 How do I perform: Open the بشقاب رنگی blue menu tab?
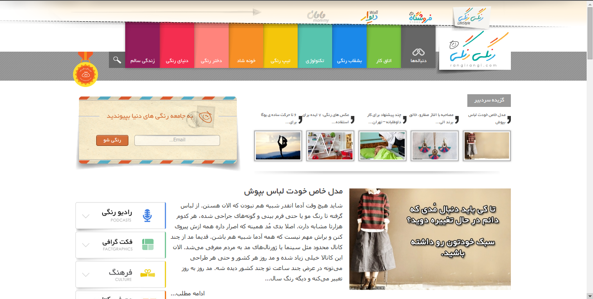(x=349, y=46)
